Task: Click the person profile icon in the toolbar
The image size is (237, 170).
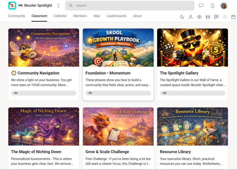Action: (x=191, y=17)
